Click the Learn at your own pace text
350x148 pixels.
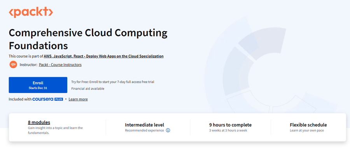[307, 131]
